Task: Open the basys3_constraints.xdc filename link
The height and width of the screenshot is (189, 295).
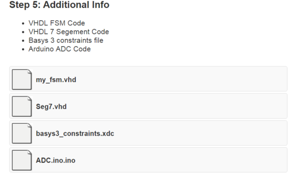Action: click(x=75, y=133)
